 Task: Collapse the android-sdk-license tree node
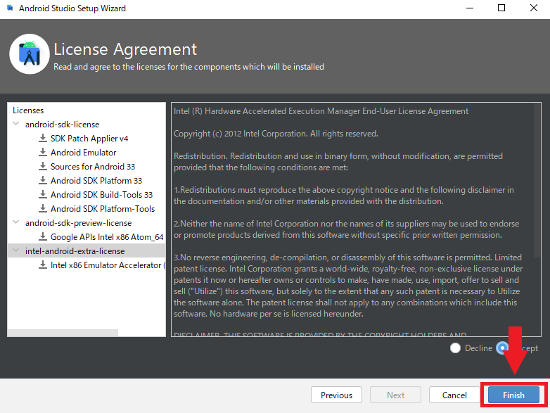click(x=15, y=124)
